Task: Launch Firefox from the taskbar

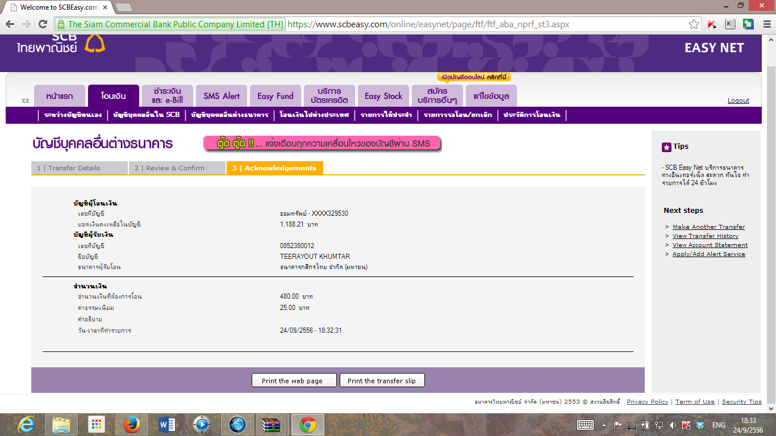Action: coord(132,425)
